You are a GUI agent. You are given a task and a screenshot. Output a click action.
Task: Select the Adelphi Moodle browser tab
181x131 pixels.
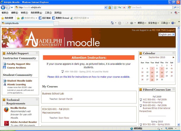point(27,23)
